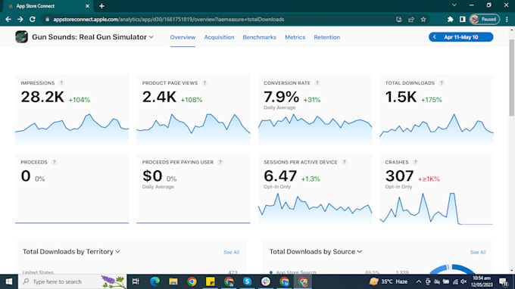Click the Product Page Views 2.4K chart
The height and width of the screenshot is (289, 515).
[193, 129]
